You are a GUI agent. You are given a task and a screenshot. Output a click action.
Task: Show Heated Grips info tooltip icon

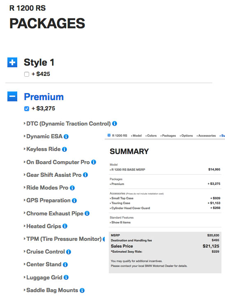click(65, 226)
